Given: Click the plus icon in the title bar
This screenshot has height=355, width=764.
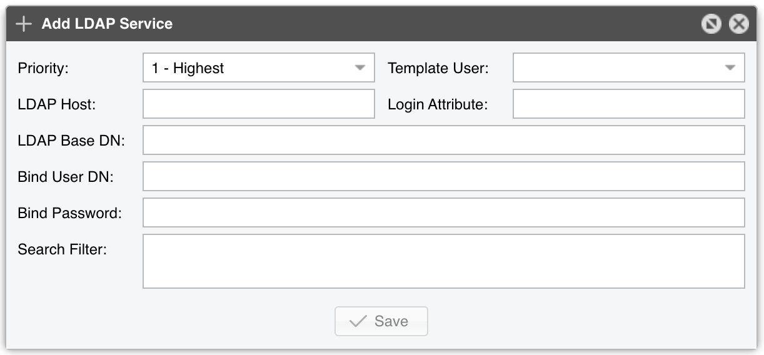Looking at the screenshot, I should (x=24, y=24).
